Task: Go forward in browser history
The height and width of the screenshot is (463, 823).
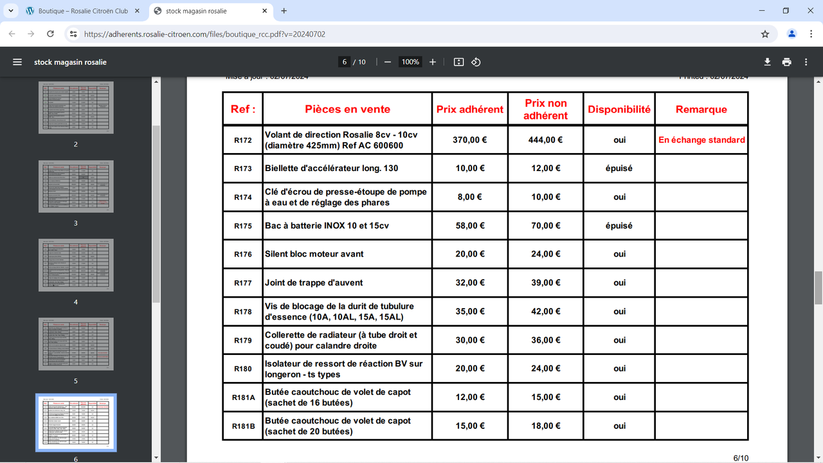Action: click(x=31, y=34)
